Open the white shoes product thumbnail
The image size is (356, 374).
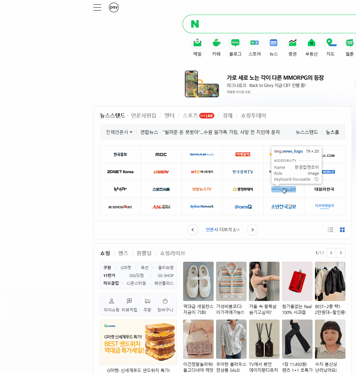[x=198, y=281]
